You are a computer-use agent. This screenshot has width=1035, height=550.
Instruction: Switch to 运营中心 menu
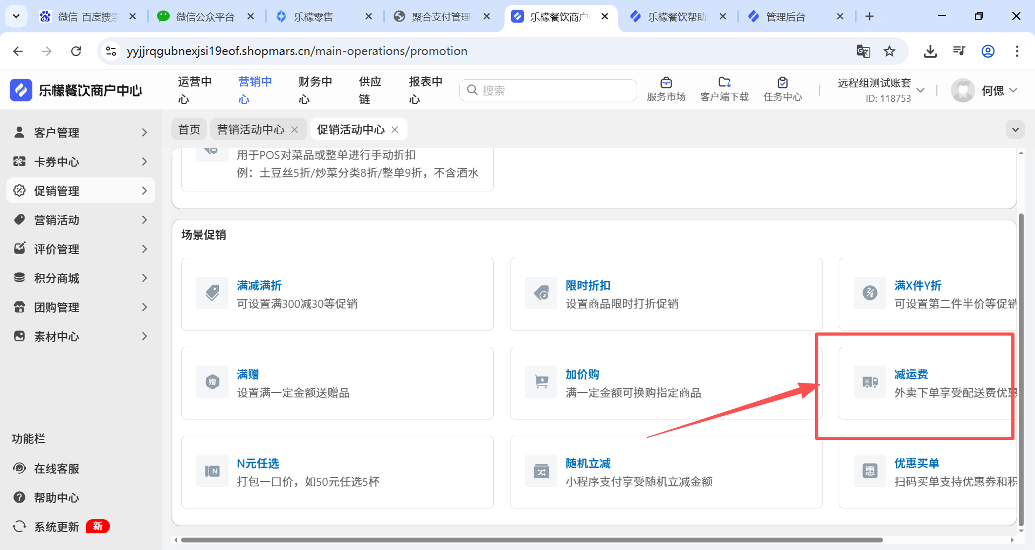click(x=195, y=90)
